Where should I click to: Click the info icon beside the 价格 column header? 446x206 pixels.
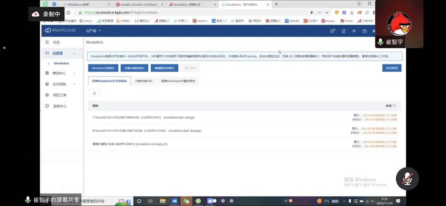(x=394, y=106)
